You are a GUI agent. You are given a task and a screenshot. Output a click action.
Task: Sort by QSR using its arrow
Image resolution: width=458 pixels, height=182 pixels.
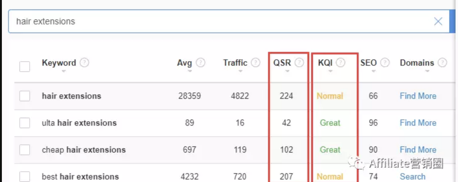click(287, 71)
